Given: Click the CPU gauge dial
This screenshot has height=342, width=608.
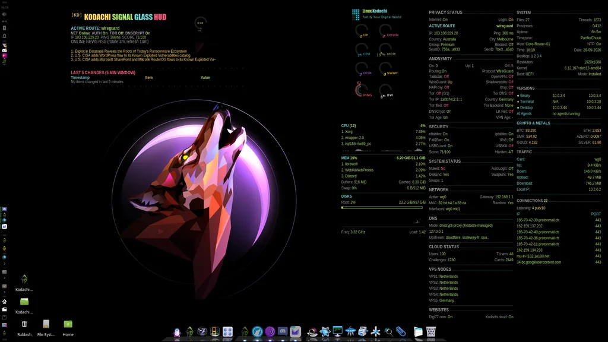Looking at the screenshot, I should 363,50.
